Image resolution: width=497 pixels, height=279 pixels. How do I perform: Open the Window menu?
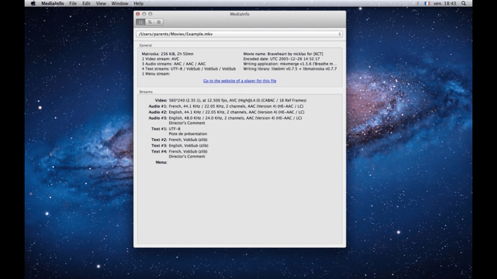119,3
